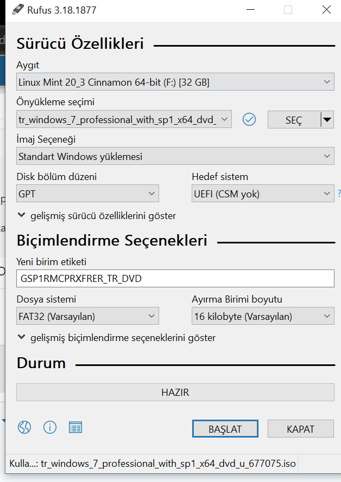This screenshot has width=341, height=482.
Task: Open the about info icon
Action: coord(50,427)
